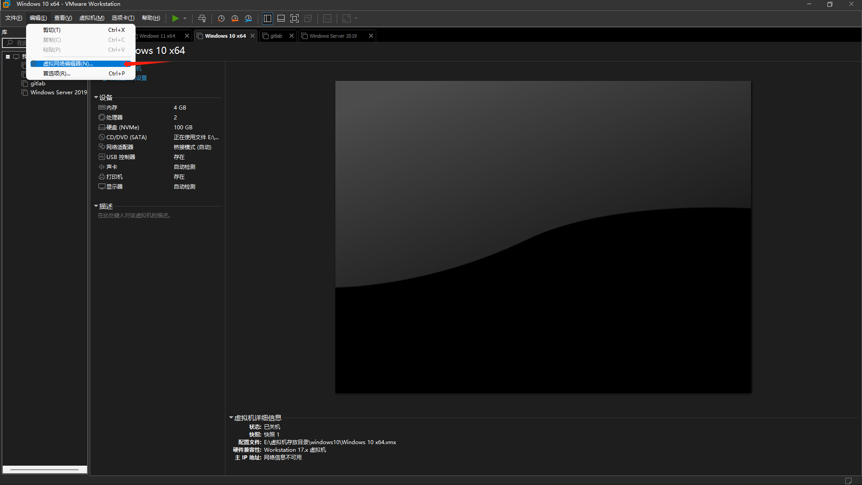Click the 声卡 sound card icon
The width and height of the screenshot is (862, 485).
click(102, 167)
